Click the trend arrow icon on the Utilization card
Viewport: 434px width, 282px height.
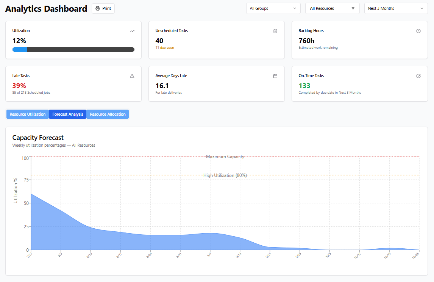pos(132,31)
